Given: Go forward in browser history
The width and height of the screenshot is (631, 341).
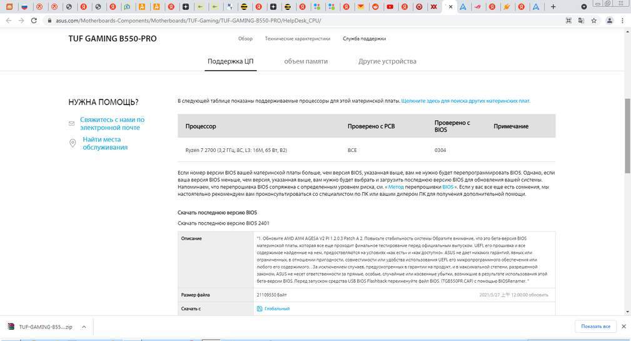Looking at the screenshot, I should [x=21, y=21].
